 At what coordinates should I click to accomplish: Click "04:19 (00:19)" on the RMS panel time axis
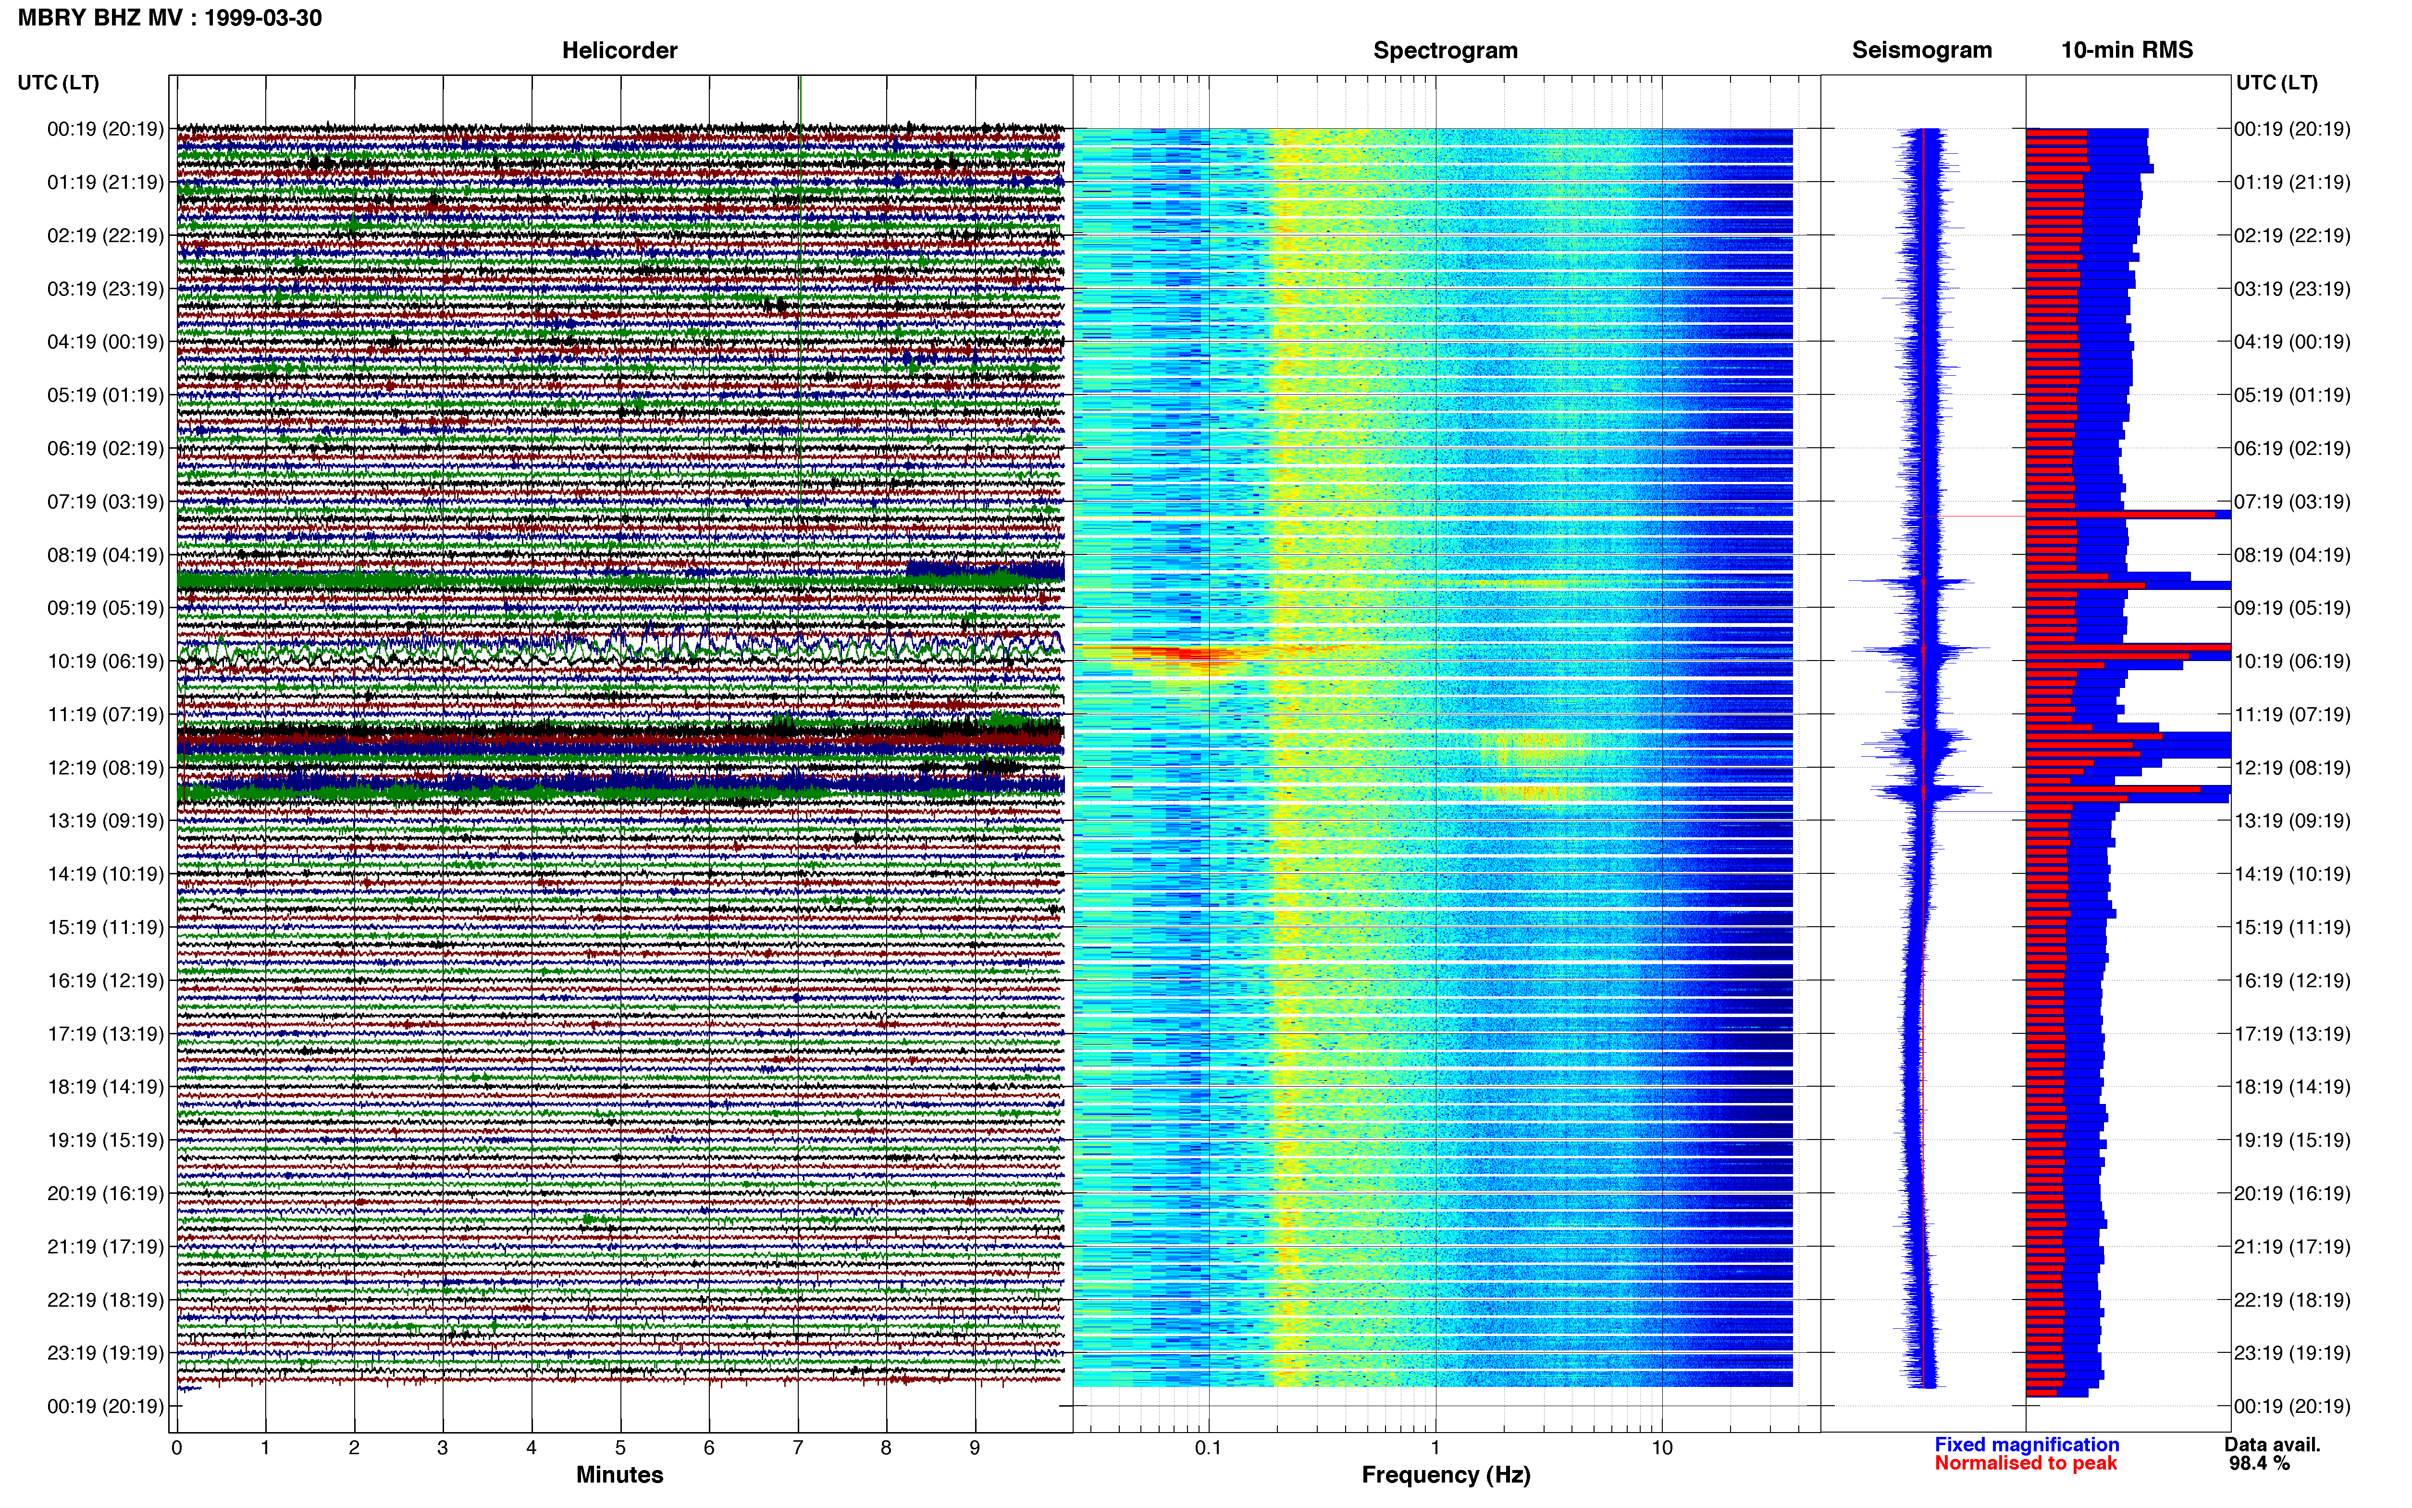(2292, 342)
